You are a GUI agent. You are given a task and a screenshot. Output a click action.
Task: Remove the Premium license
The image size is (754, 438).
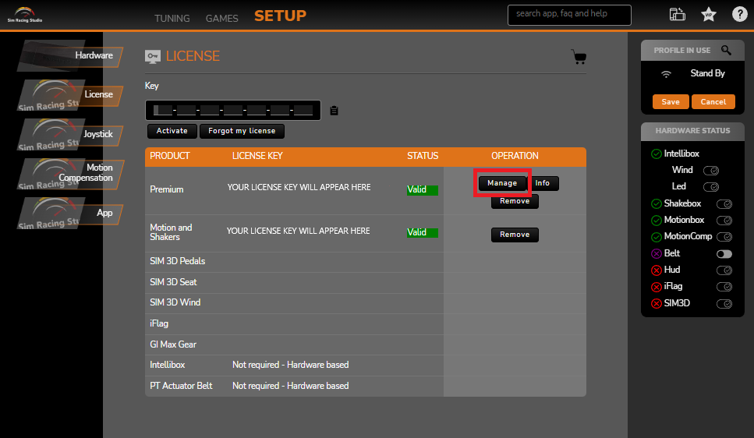[x=515, y=201]
